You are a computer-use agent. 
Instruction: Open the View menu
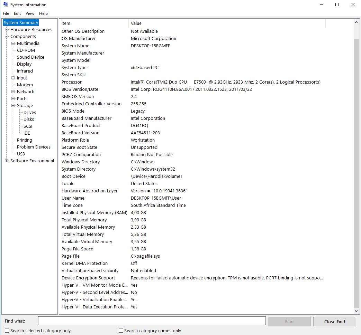[x=30, y=13]
